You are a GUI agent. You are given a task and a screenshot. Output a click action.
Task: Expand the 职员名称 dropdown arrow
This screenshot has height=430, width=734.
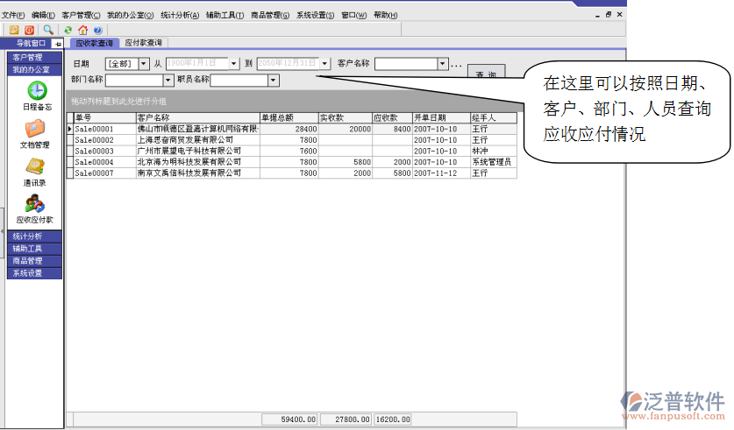click(x=274, y=81)
